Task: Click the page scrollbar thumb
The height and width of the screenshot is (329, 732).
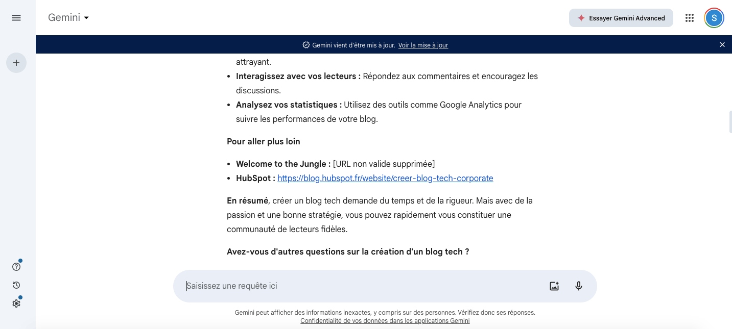Action: (730, 121)
